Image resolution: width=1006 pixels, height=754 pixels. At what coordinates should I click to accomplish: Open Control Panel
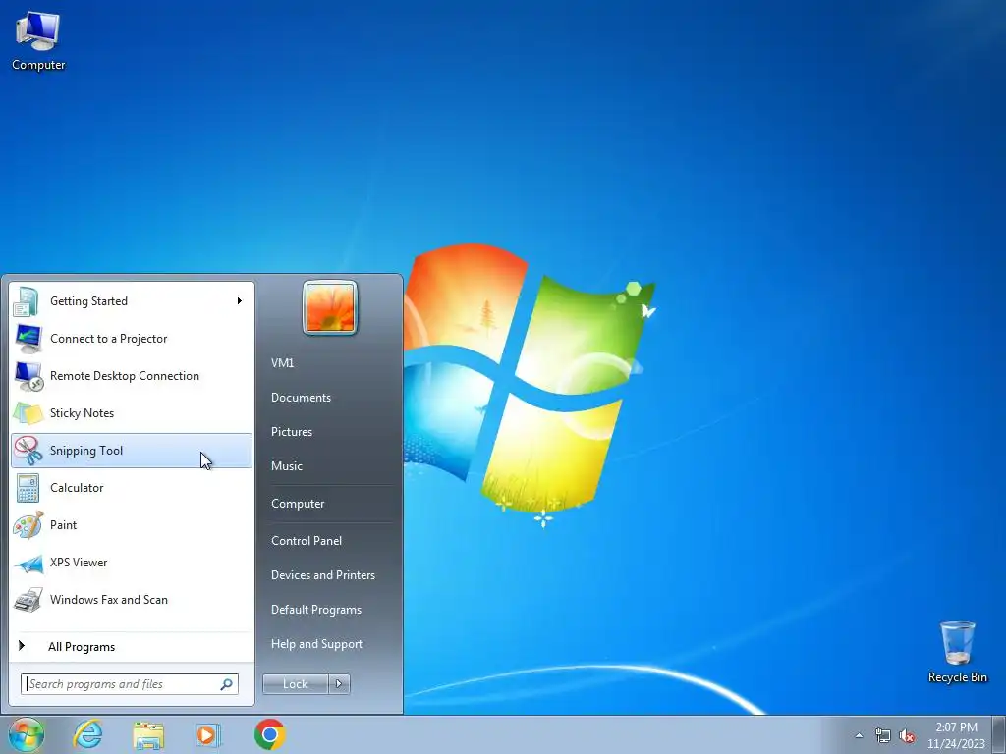pyautogui.click(x=307, y=541)
